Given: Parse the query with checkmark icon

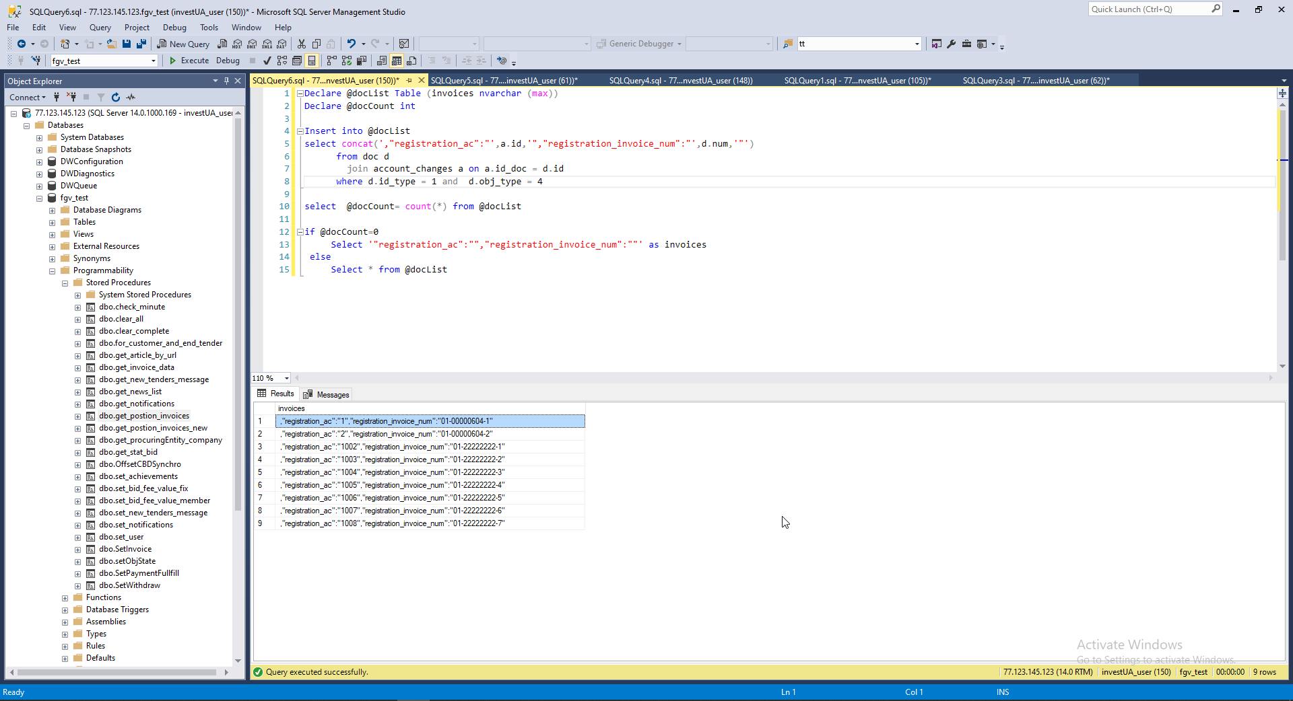Looking at the screenshot, I should click(x=267, y=61).
